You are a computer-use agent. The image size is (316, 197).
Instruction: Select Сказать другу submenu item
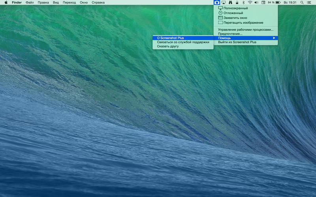point(183,46)
